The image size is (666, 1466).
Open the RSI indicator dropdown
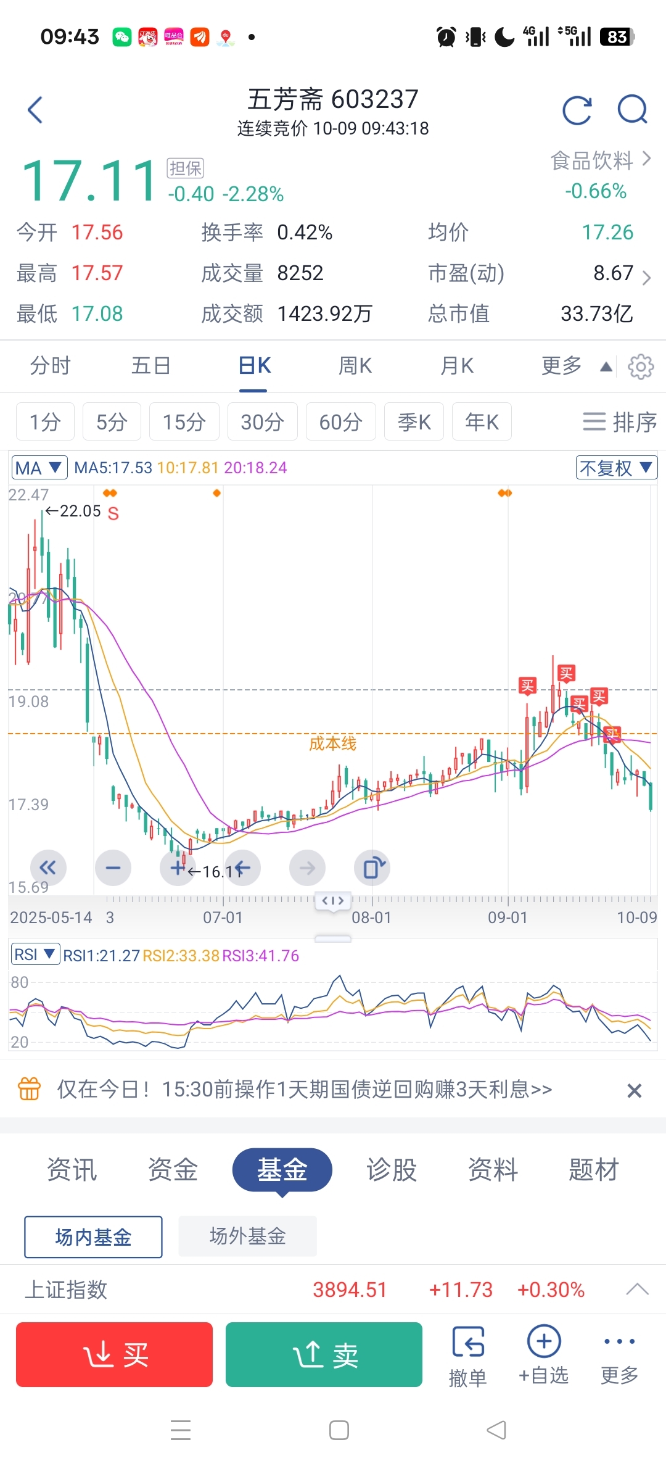(35, 955)
